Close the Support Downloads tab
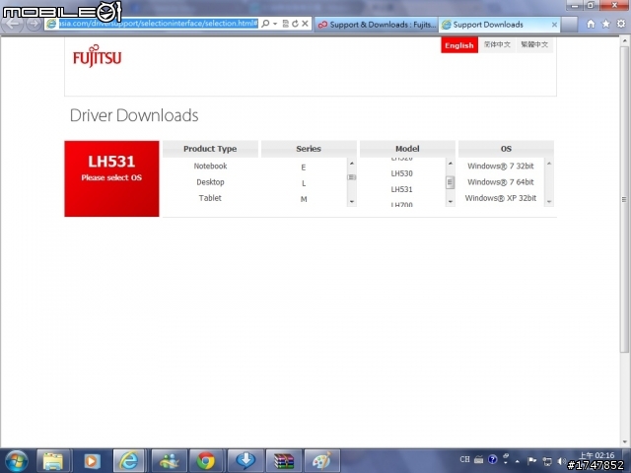The height and width of the screenshot is (473, 631). point(554,25)
